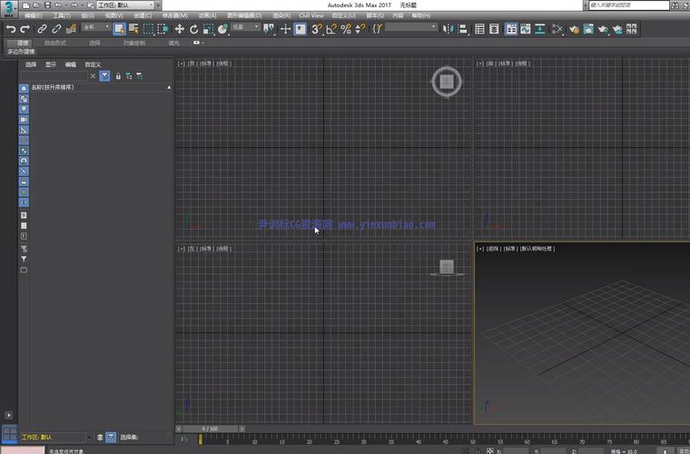Click the Render Production teapot icon

(x=604, y=29)
